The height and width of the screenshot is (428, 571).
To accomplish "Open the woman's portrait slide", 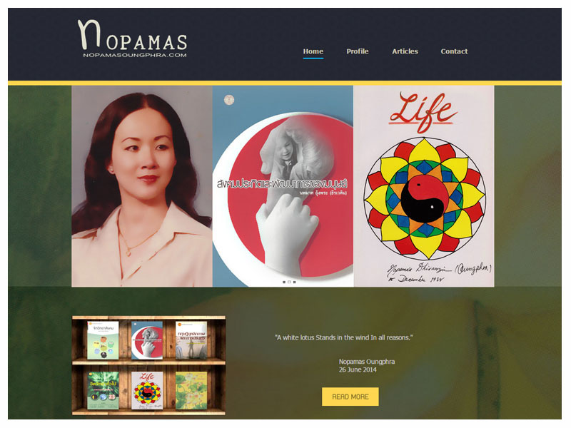I will (142, 186).
